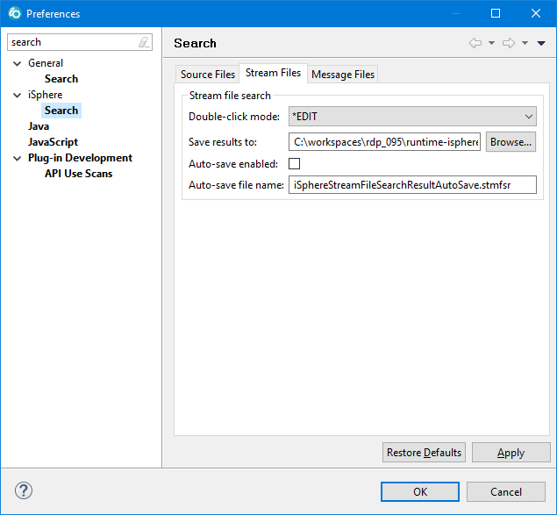Open the preferences view menu triangle
Viewport: 557px width, 515px height.
click(x=541, y=43)
